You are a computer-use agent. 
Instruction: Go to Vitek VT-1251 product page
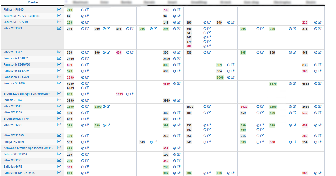pos(13,160)
